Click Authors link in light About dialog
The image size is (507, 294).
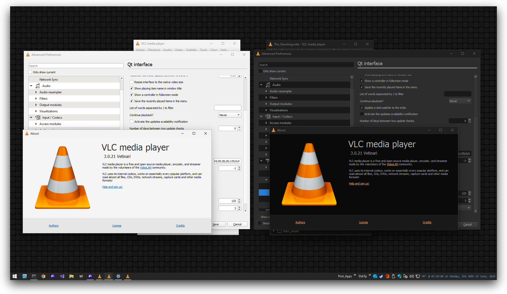[53, 226]
